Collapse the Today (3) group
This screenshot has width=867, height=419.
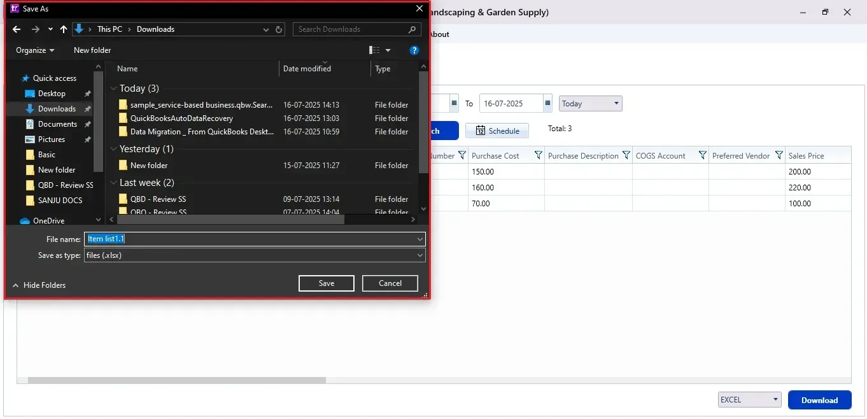[x=114, y=89]
